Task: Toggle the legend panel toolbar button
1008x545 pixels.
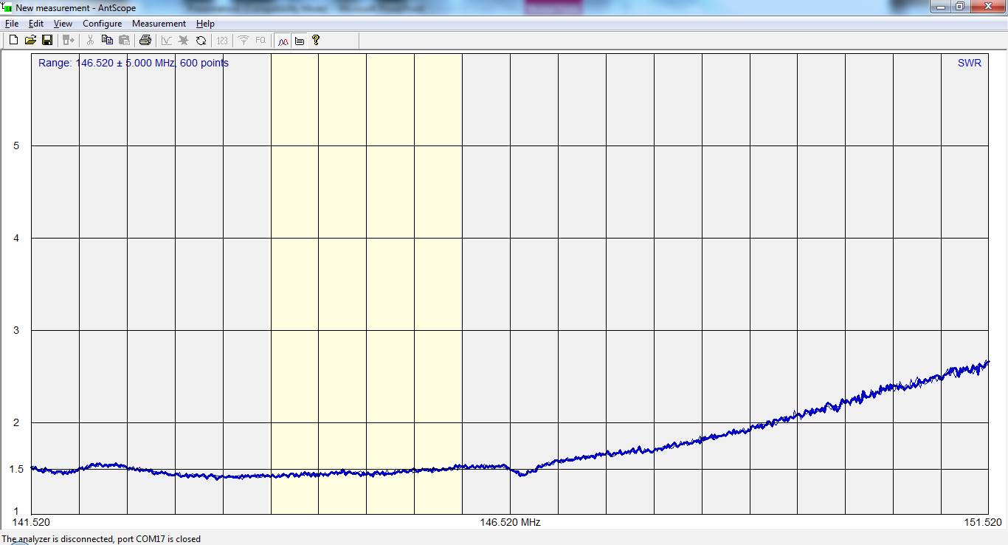Action: click(x=300, y=41)
